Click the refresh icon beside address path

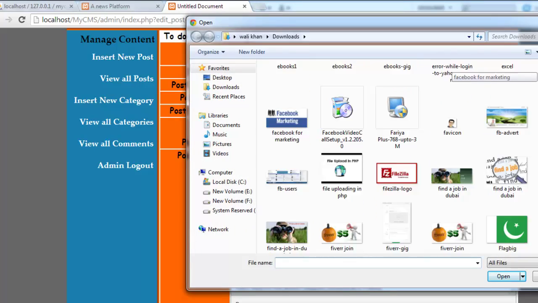pos(479,37)
